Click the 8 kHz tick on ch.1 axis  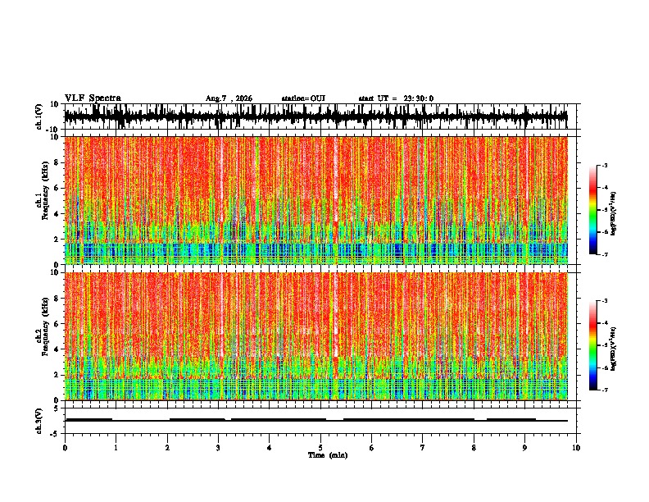(57, 162)
